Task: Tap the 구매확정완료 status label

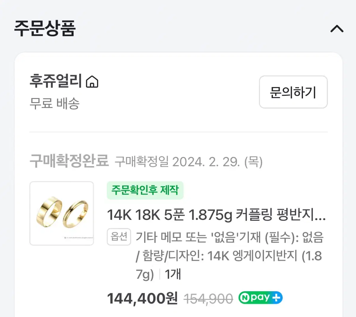Action: (x=69, y=161)
